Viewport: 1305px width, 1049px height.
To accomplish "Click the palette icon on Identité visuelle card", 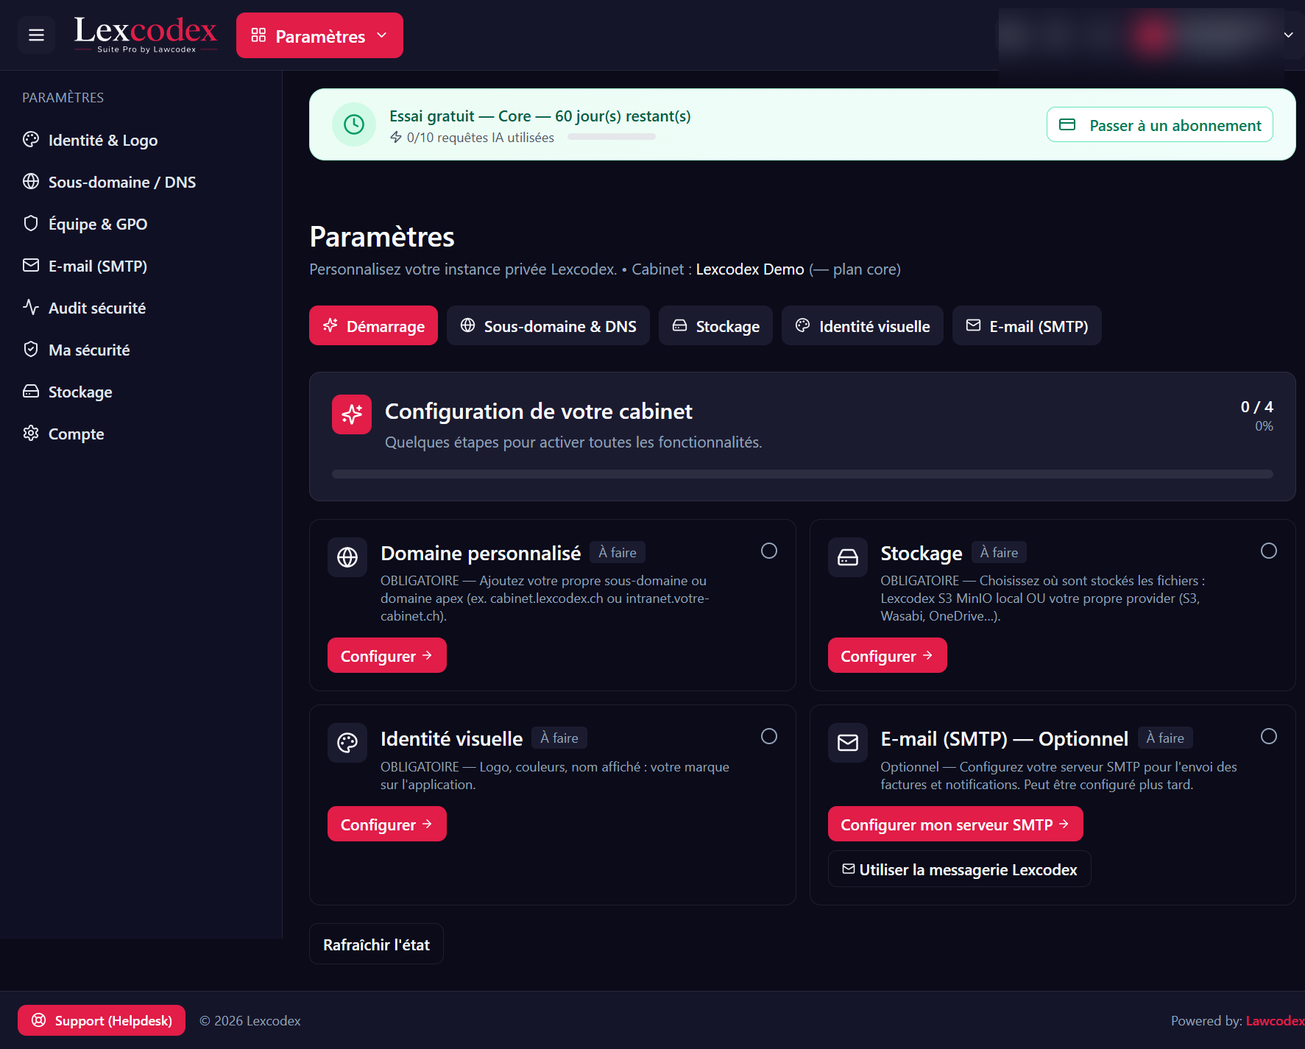I will pyautogui.click(x=347, y=743).
